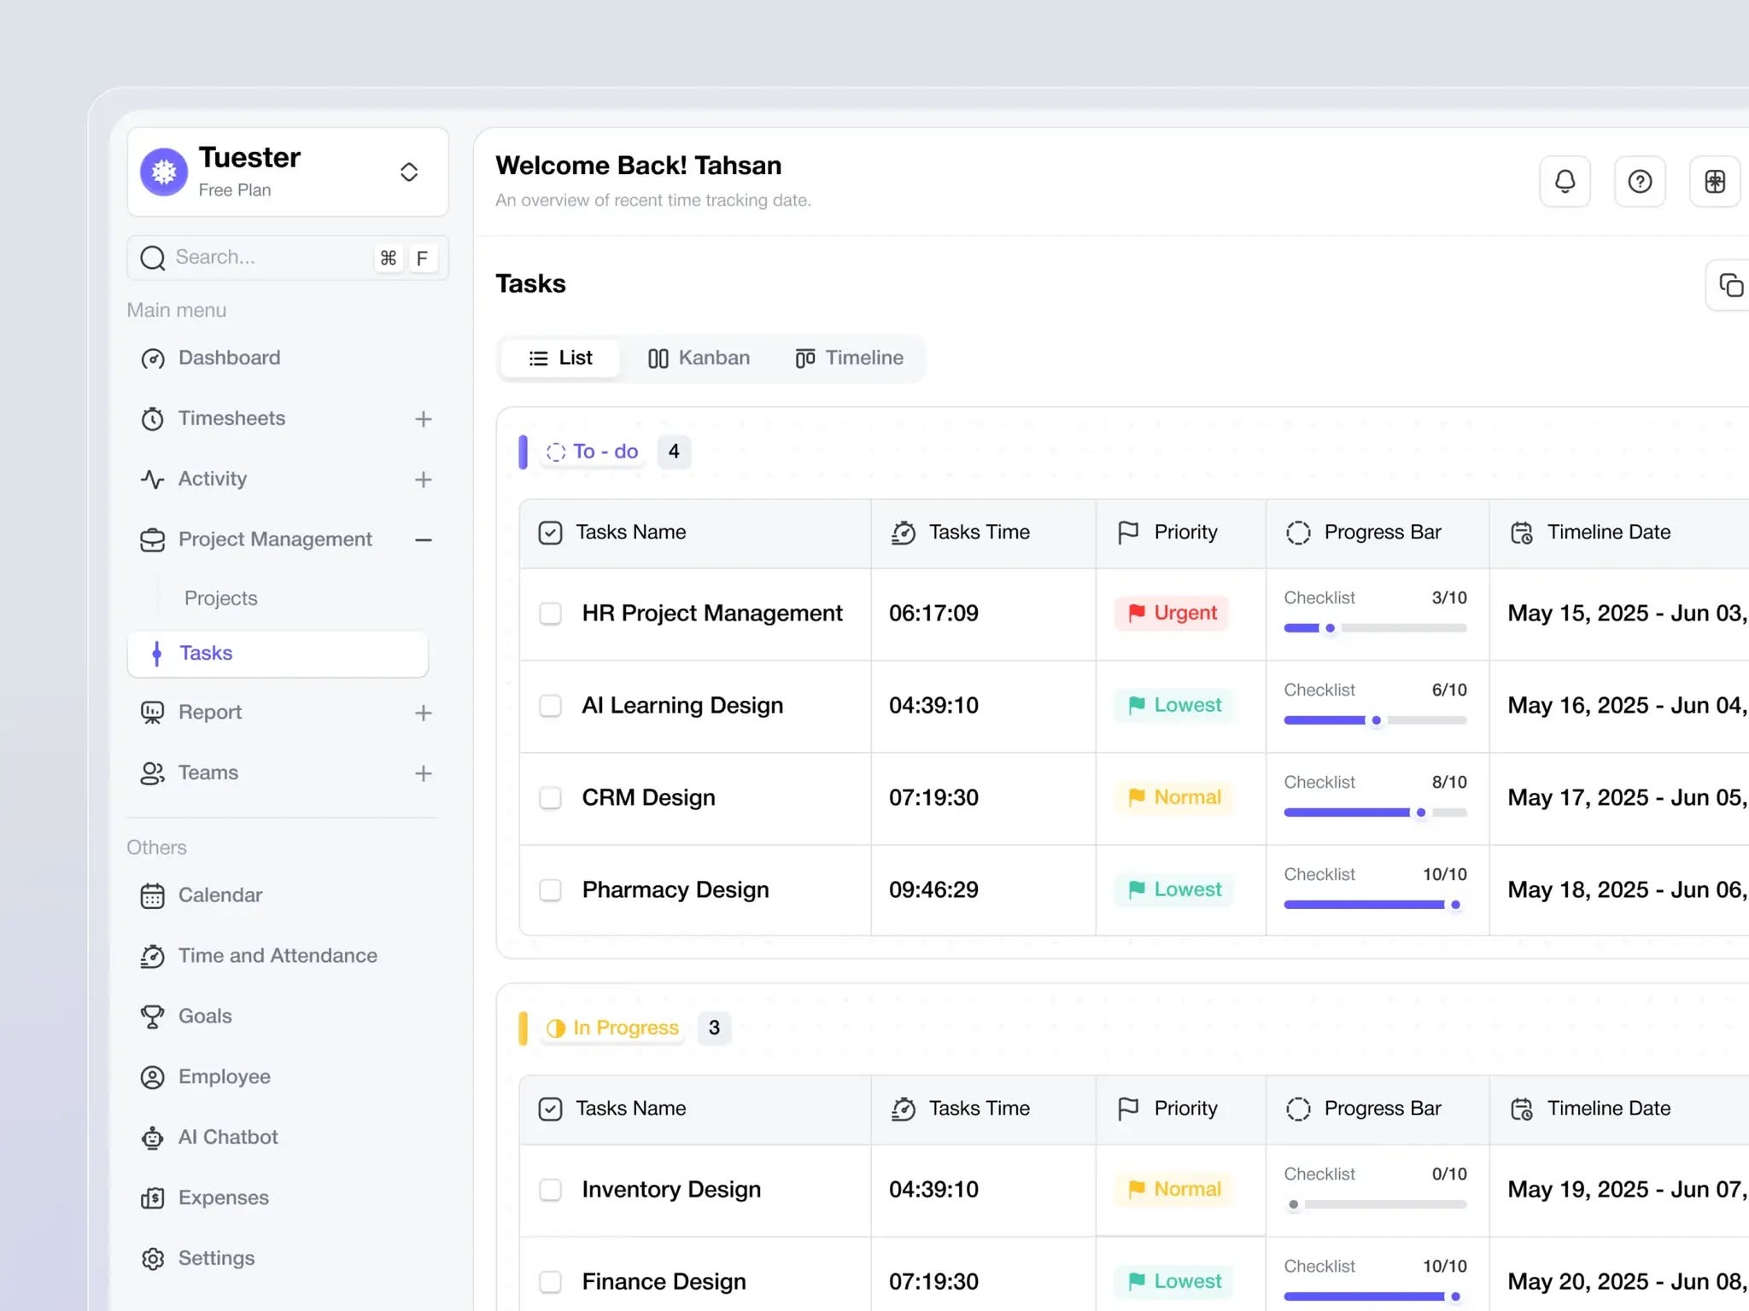
Task: Click the Expenses icon in sidebar
Action: tap(152, 1198)
